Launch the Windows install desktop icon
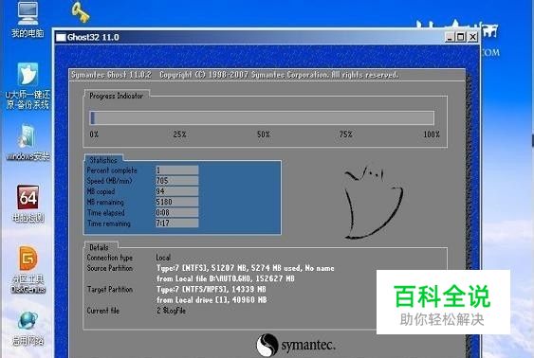 pos(28,142)
